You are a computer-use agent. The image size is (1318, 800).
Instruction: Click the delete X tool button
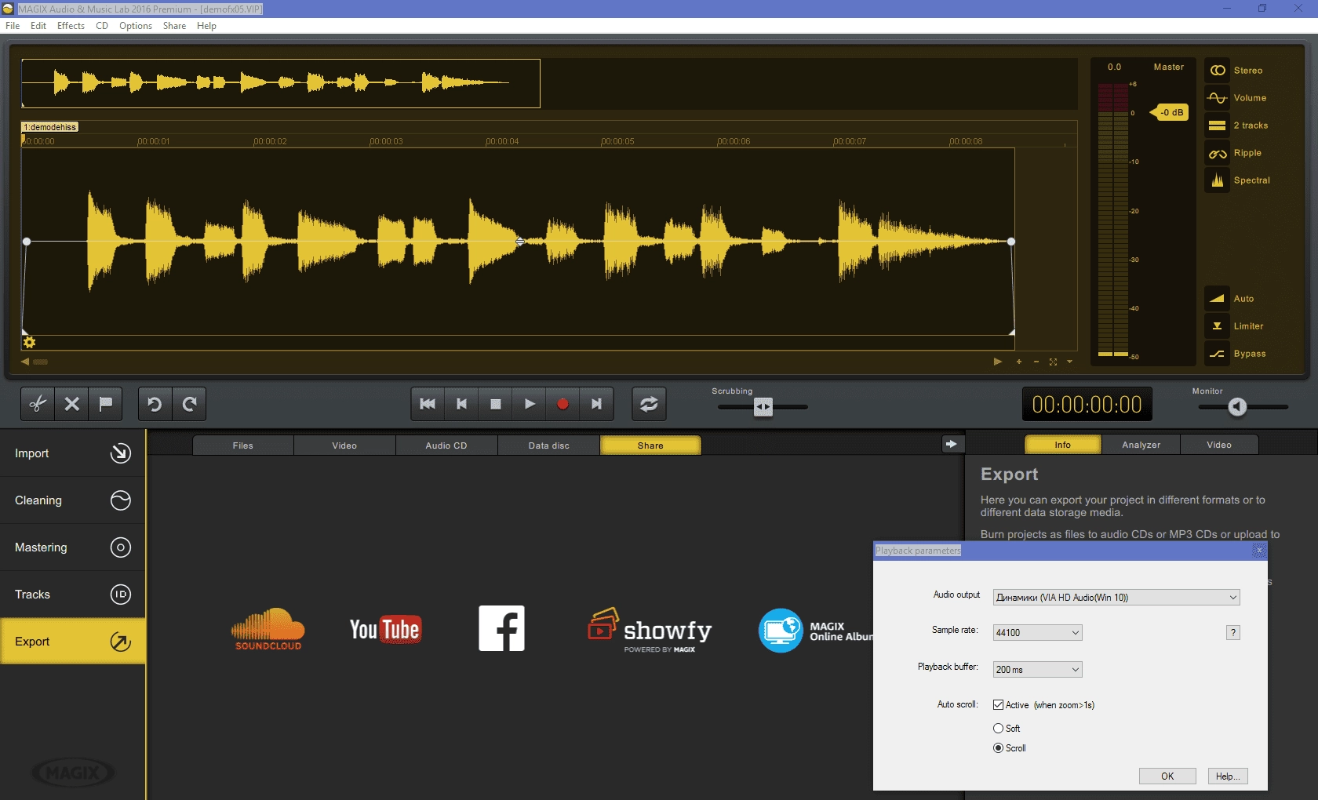(72, 404)
